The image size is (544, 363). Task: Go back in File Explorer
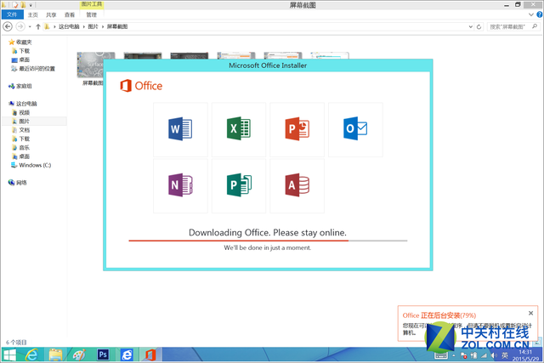8,26
